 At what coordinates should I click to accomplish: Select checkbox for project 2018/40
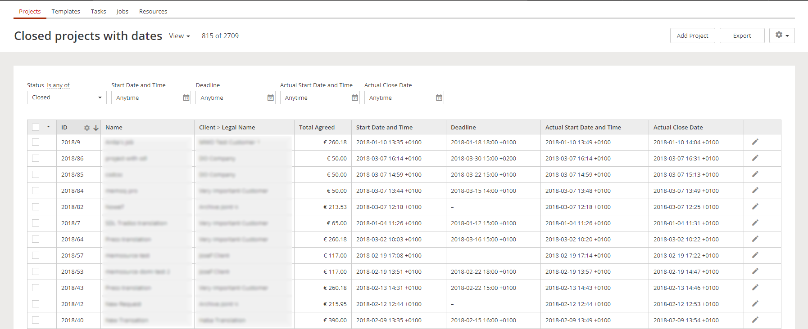[x=36, y=320]
